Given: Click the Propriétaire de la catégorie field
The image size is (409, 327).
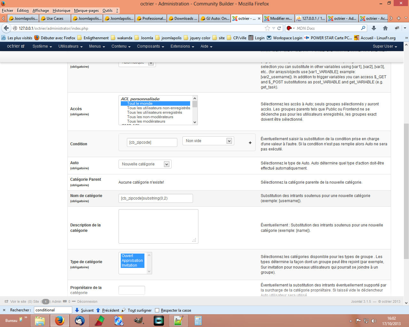Looking at the screenshot, I should (132, 290).
